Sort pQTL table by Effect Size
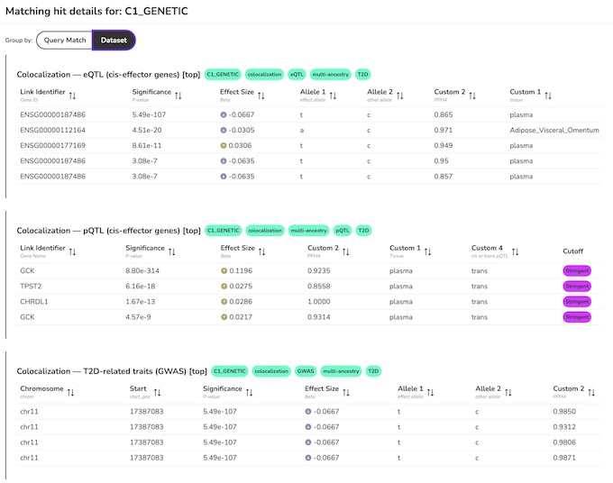 (262, 251)
